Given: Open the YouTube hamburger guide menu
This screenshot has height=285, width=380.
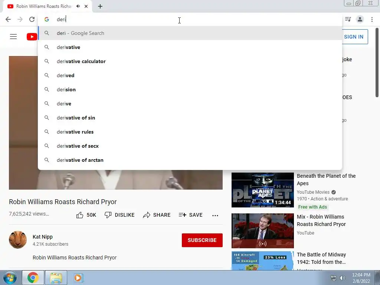Looking at the screenshot, I should point(13,37).
